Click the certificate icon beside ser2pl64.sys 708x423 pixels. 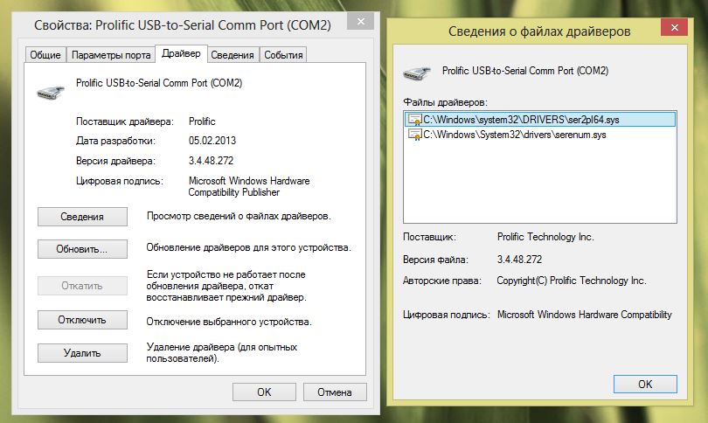(414, 120)
